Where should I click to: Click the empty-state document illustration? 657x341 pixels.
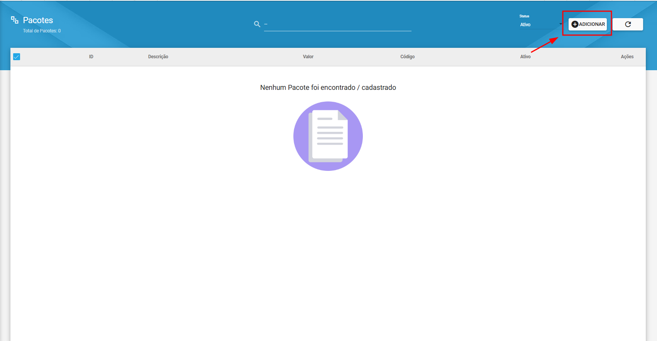tap(328, 136)
